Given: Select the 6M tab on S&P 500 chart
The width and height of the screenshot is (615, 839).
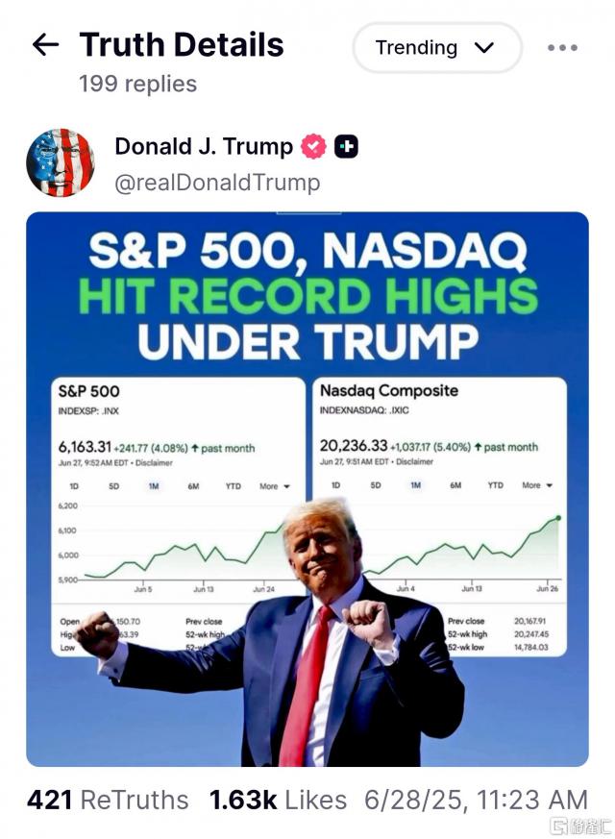Looking at the screenshot, I should point(193,486).
